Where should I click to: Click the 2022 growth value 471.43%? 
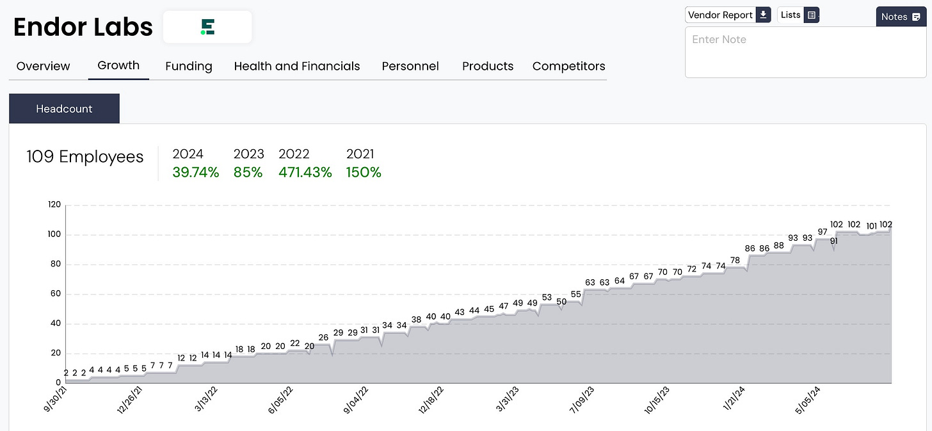click(x=305, y=172)
